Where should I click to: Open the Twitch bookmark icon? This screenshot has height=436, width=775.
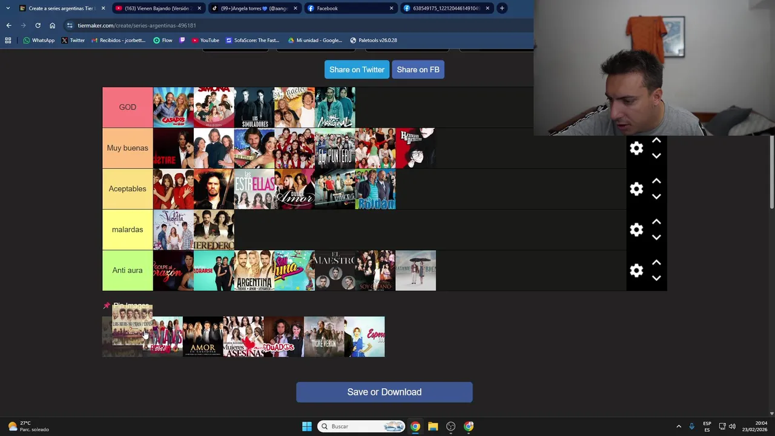coord(182,41)
